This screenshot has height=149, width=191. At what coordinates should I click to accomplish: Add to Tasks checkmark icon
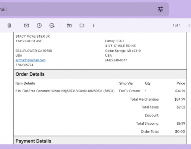point(52,26)
